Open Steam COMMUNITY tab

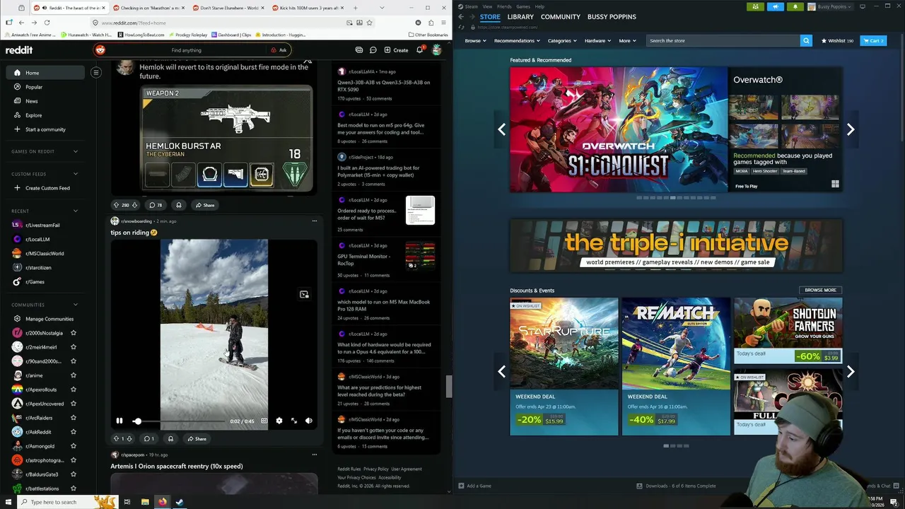(x=561, y=16)
